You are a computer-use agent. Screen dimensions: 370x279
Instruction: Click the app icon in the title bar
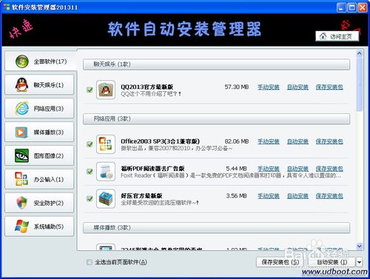click(7, 7)
